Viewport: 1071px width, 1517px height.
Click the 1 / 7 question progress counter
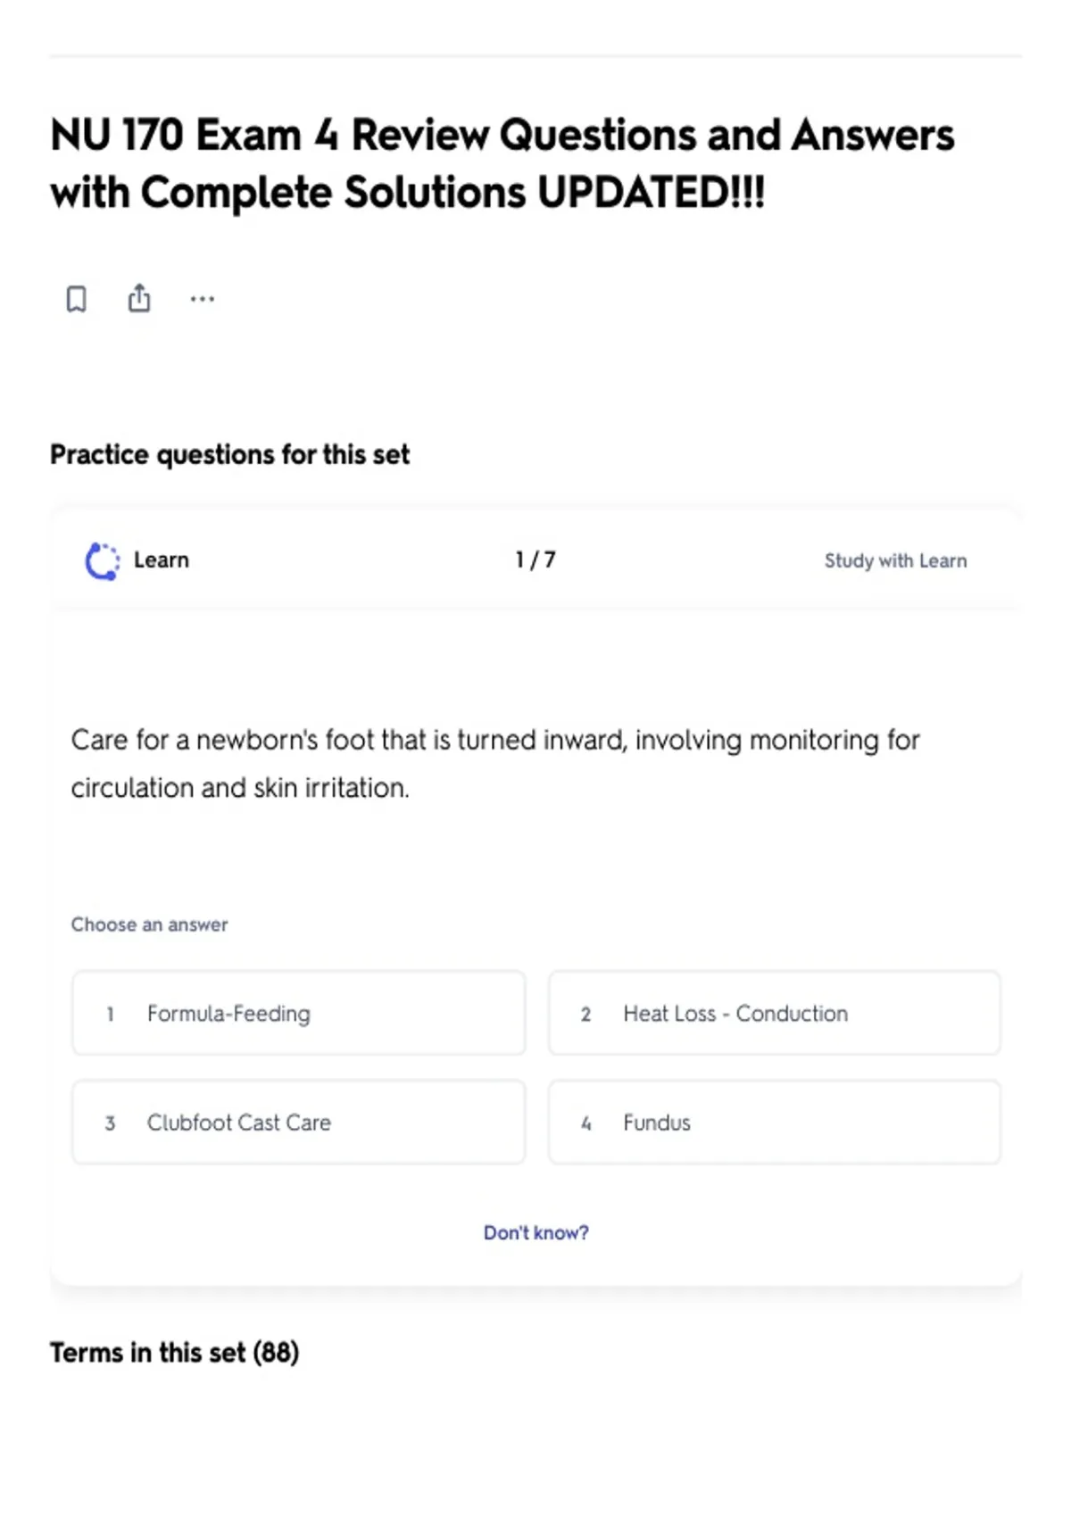tap(535, 560)
